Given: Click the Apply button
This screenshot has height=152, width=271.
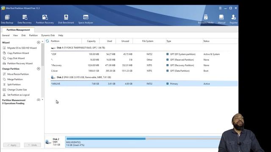Looking at the screenshot, I should pyautogui.click(x=12, y=145).
